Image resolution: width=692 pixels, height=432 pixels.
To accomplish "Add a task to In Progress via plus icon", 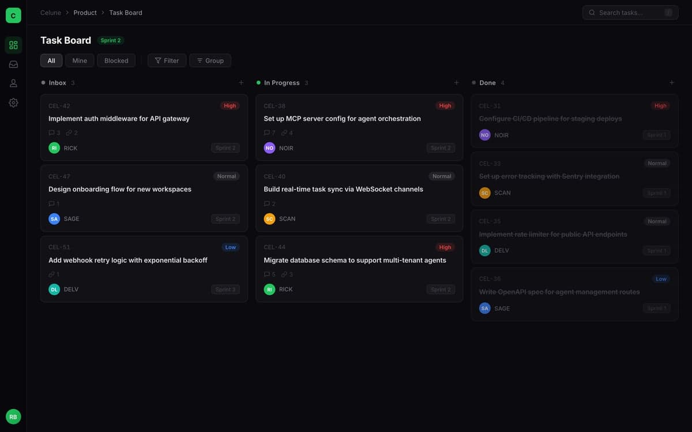I will coord(455,82).
